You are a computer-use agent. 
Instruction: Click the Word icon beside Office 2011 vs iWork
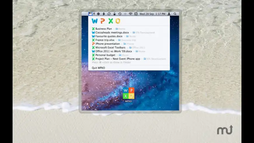point(93,51)
